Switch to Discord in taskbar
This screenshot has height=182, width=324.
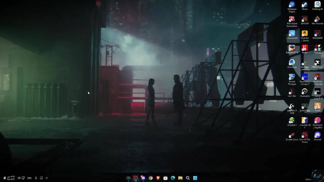[143, 178]
